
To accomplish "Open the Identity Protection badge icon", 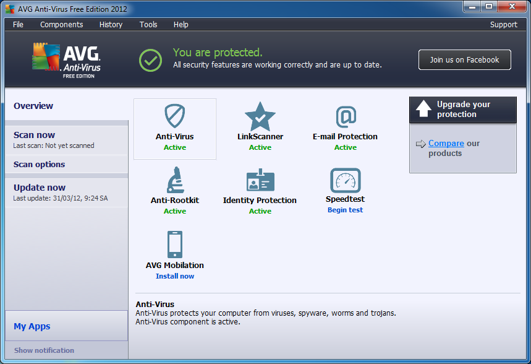I will click(260, 180).
